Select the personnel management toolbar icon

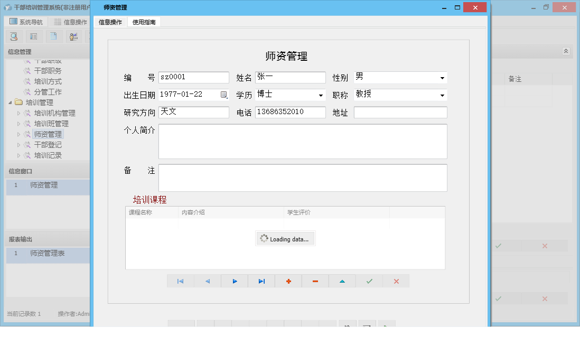pos(73,36)
